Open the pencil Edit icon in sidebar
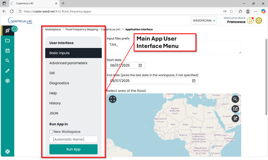 click(7, 71)
